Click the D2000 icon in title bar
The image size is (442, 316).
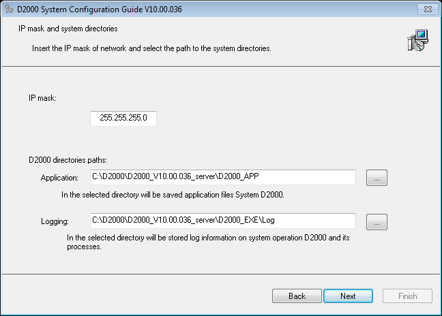pos(9,10)
